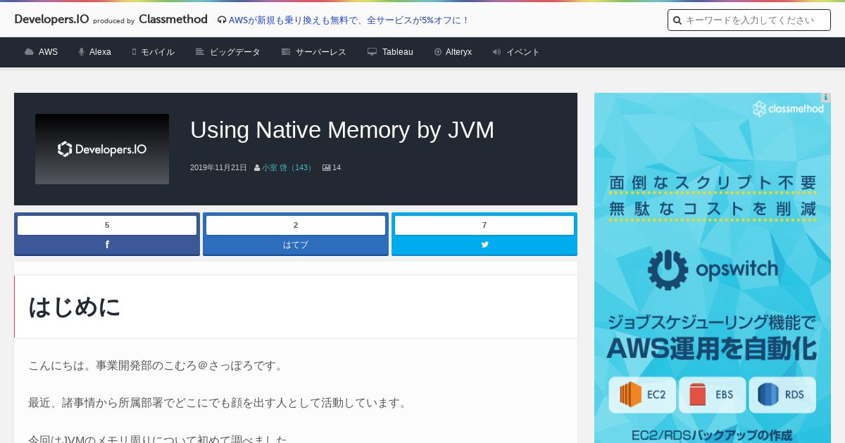Click the publication date 2019年11月21日
845x443 pixels.
[218, 167]
